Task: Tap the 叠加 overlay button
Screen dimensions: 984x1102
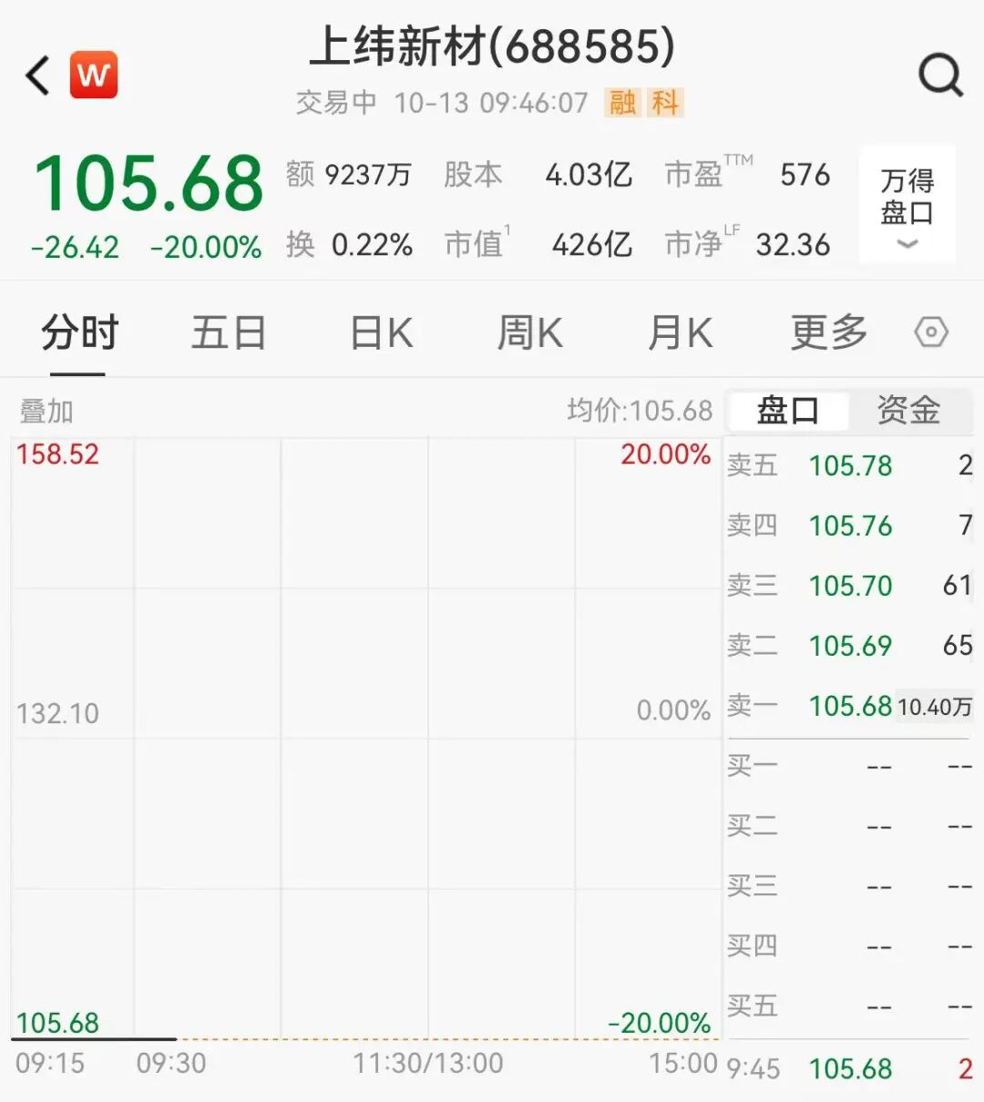Action: tap(46, 412)
